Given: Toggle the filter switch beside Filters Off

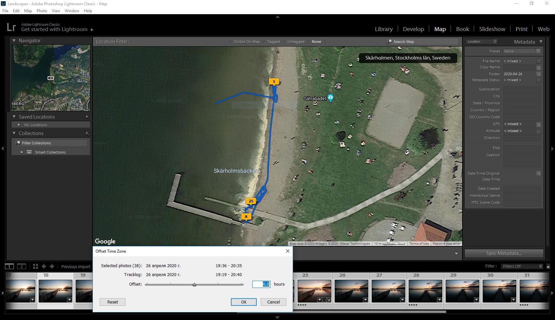Looking at the screenshot, I should coord(548,266).
